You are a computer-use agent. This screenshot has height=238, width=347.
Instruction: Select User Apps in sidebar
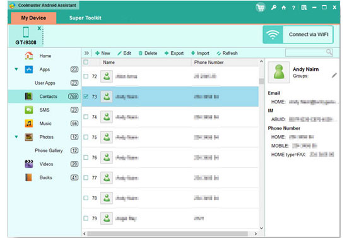coord(45,83)
